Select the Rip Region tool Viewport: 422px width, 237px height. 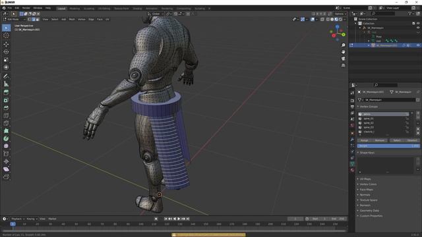tap(6, 177)
